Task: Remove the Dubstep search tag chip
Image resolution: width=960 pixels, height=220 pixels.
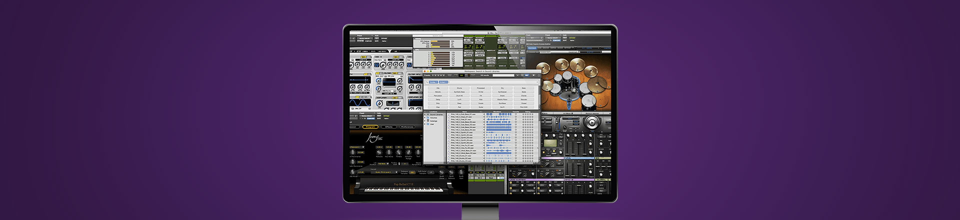Action: [437, 82]
